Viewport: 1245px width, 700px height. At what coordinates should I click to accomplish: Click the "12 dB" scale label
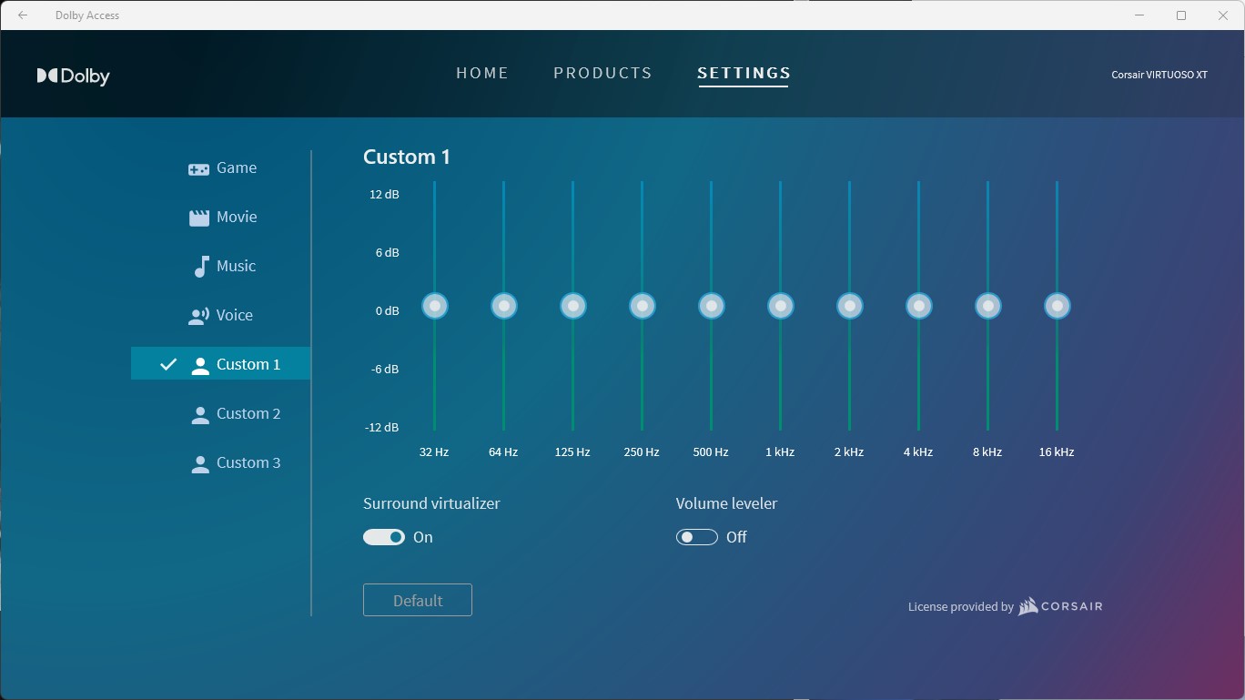point(384,194)
